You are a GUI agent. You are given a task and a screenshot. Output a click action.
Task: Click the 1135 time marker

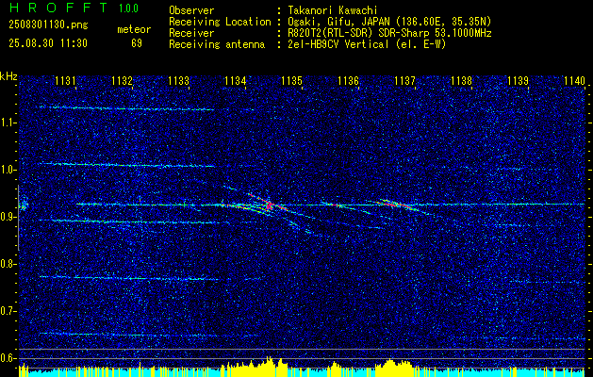tap(292, 81)
